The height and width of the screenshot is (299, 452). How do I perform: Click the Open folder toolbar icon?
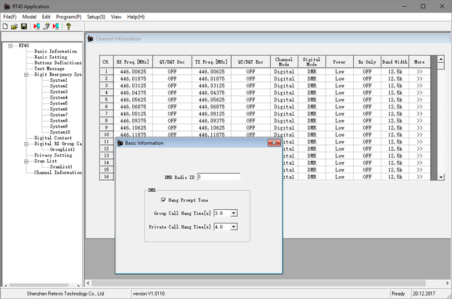15,26
